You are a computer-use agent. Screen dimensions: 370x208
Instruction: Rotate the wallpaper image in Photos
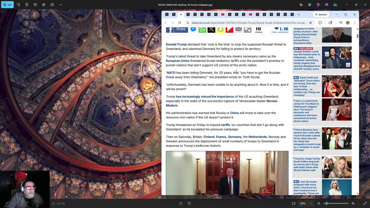click(x=18, y=5)
